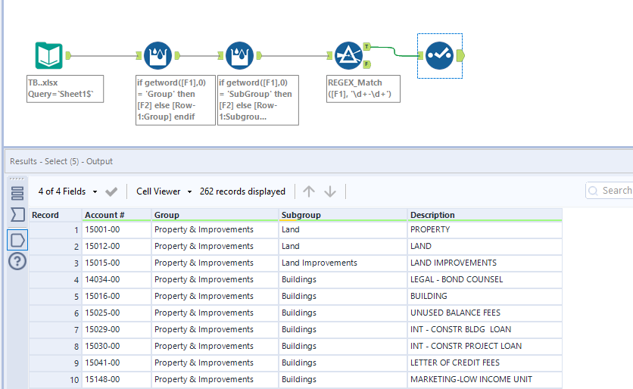
Task: Go to next record with down arrow
Action: coord(330,191)
